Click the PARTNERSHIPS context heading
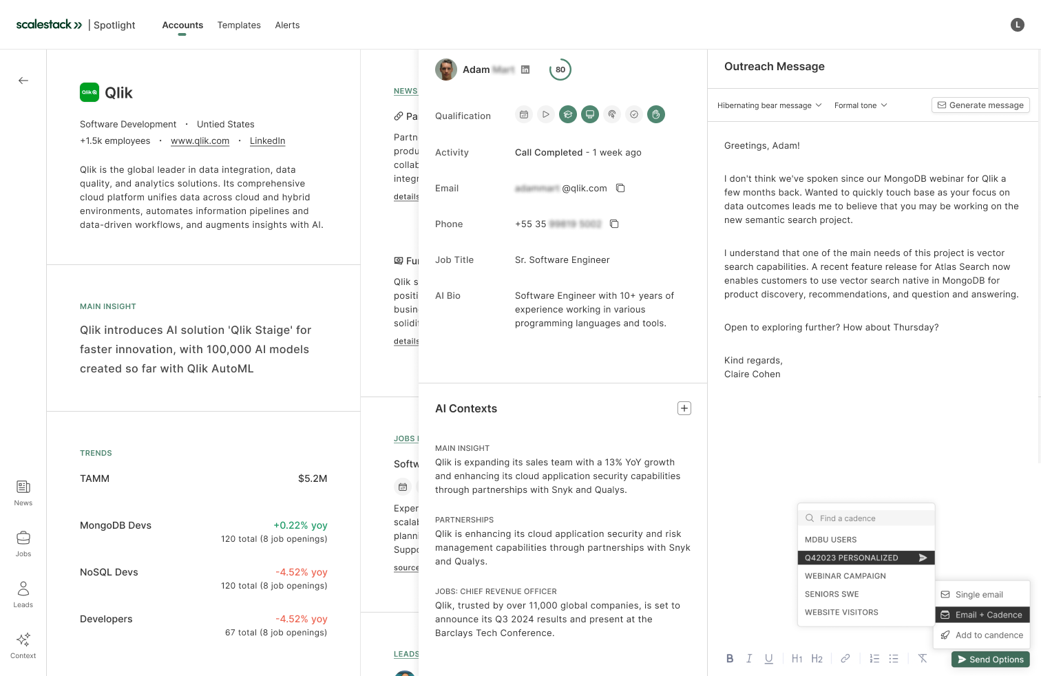The height and width of the screenshot is (676, 1041). 464,520
